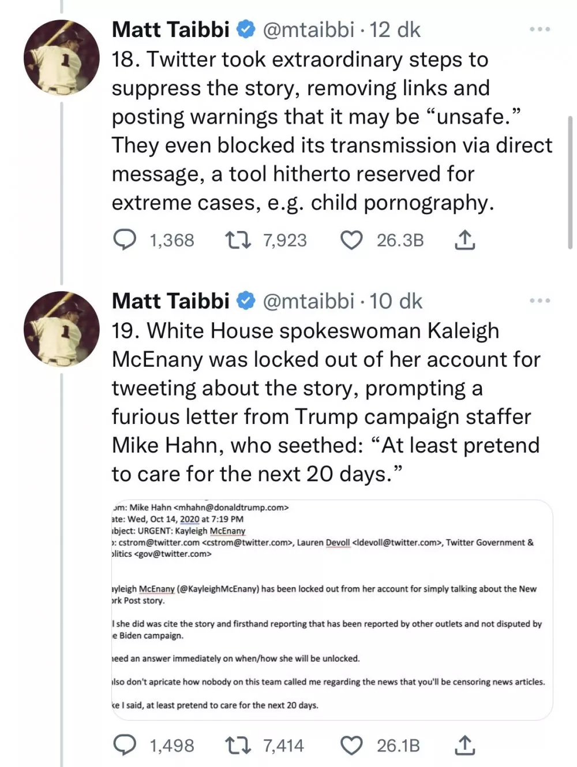Retweet tweet 19 about Kaleigh McEnany

click(238, 745)
